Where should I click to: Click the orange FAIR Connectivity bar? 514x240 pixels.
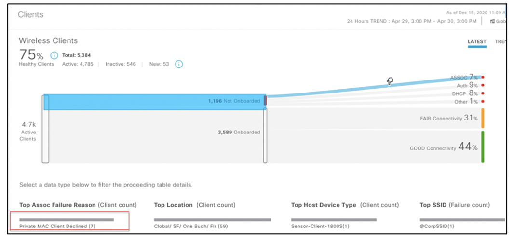[x=483, y=118]
